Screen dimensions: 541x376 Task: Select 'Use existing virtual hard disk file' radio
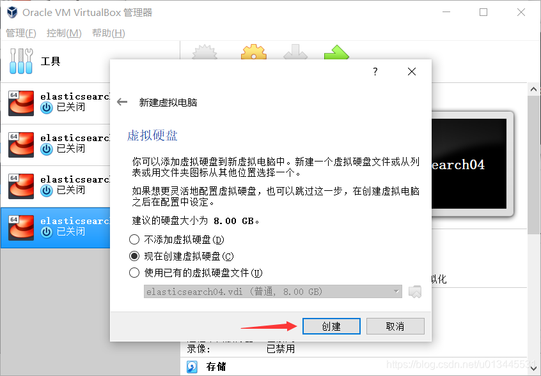click(x=134, y=273)
